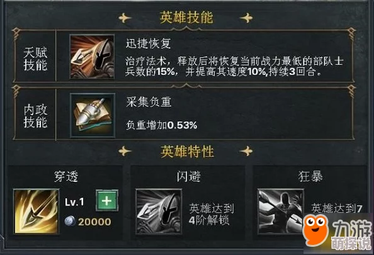The width and height of the screenshot is (374, 255).
Task: Click the 英雄特性 section header
Action: click(187, 151)
